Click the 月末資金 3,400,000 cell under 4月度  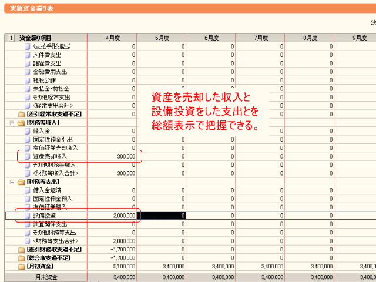pos(112,277)
